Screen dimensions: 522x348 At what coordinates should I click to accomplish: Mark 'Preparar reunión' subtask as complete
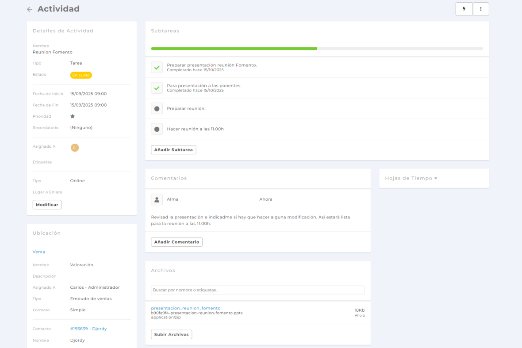(x=157, y=108)
